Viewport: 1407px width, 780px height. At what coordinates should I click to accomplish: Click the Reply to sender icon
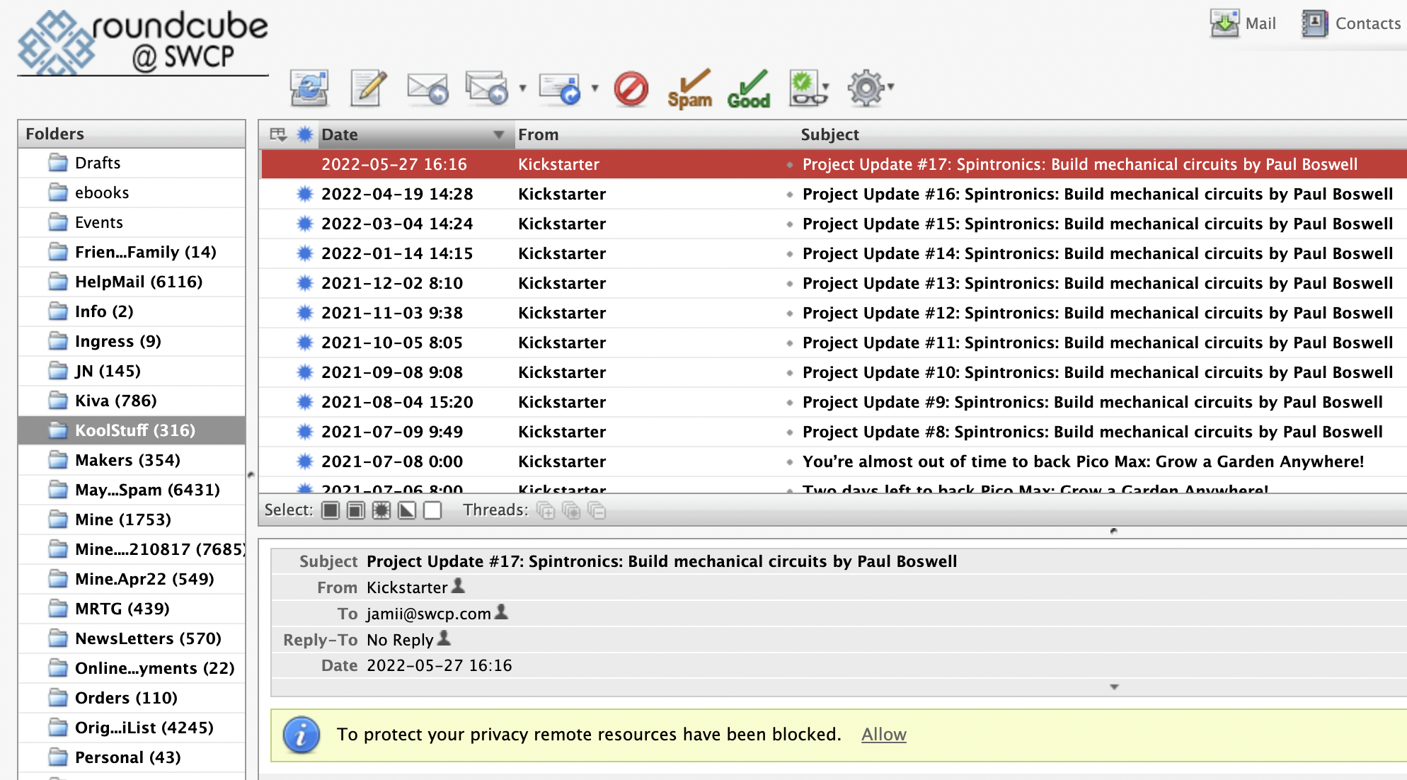coord(427,88)
